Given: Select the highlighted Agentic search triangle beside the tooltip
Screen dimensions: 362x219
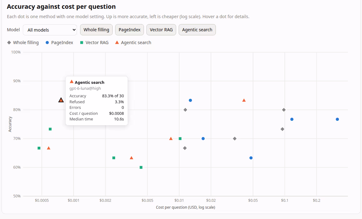Looking at the screenshot, I should [61, 100].
